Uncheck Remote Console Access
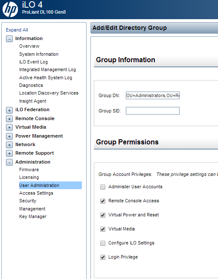218x279 pixels. pyautogui.click(x=103, y=201)
